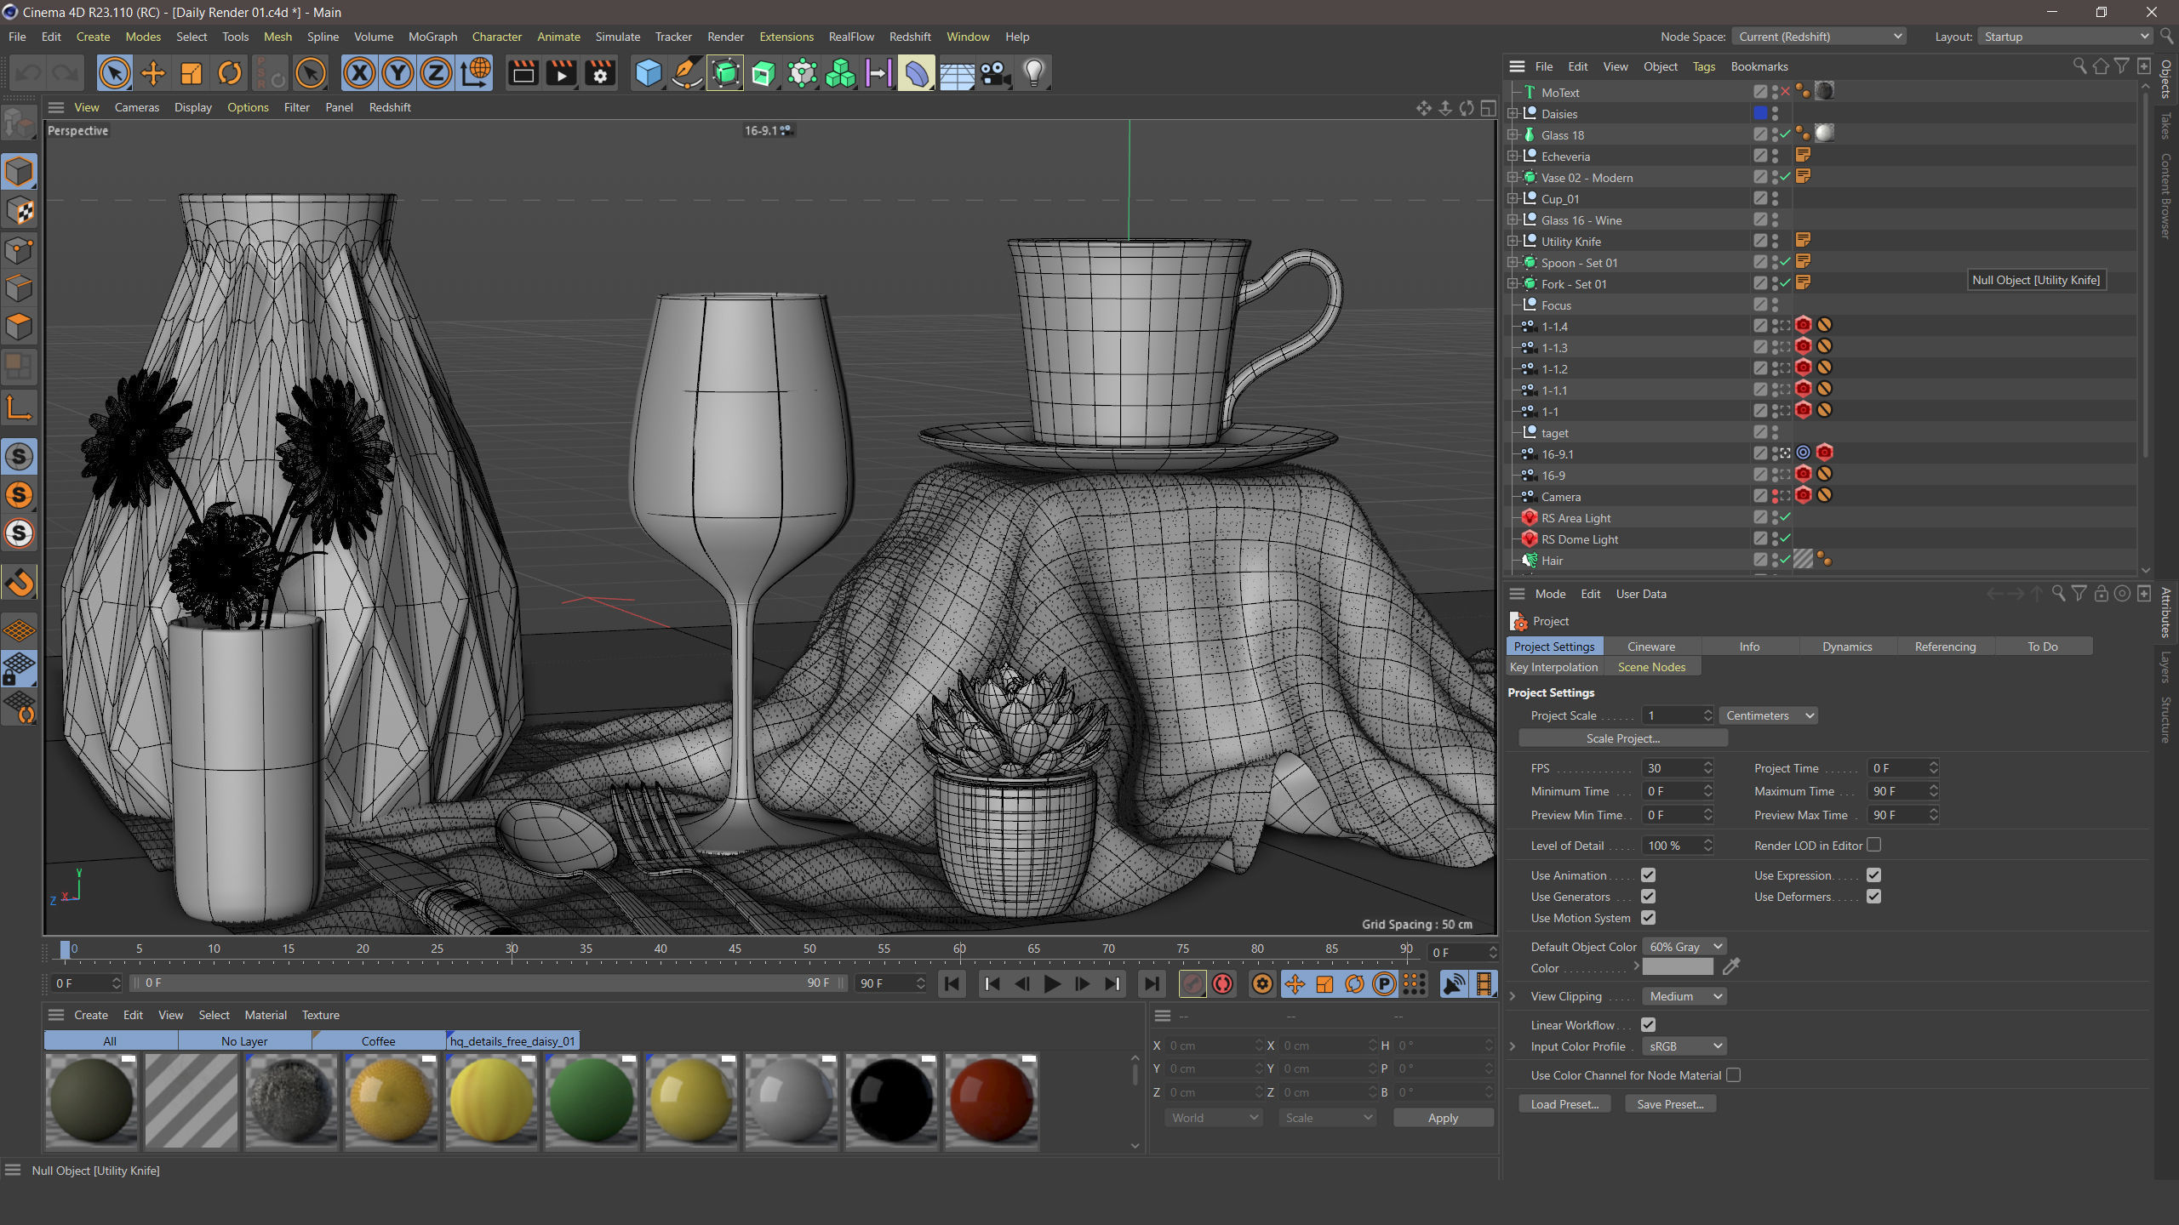
Task: Toggle visibility dots of RS Dome Light
Action: pyautogui.click(x=1775, y=538)
